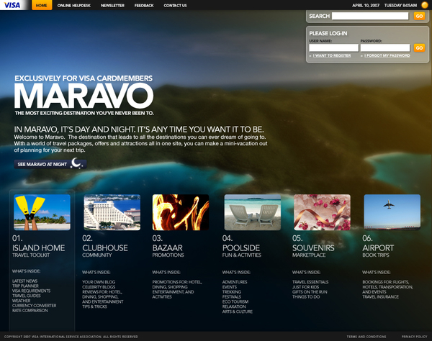Screen dimensions: 432x341
Task: Select the Bazaar heading
Action: pyautogui.click(x=168, y=248)
